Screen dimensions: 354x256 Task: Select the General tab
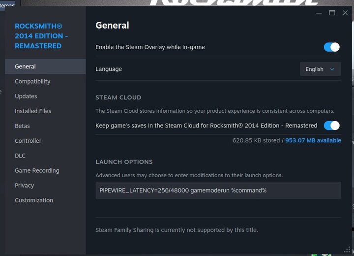tap(25, 66)
